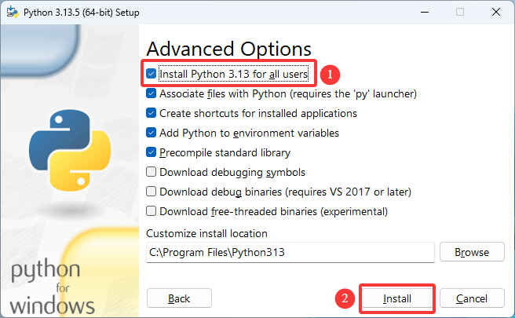This screenshot has width=515, height=318.
Task: Click the Python logo in the sidebar
Action: coord(70,151)
